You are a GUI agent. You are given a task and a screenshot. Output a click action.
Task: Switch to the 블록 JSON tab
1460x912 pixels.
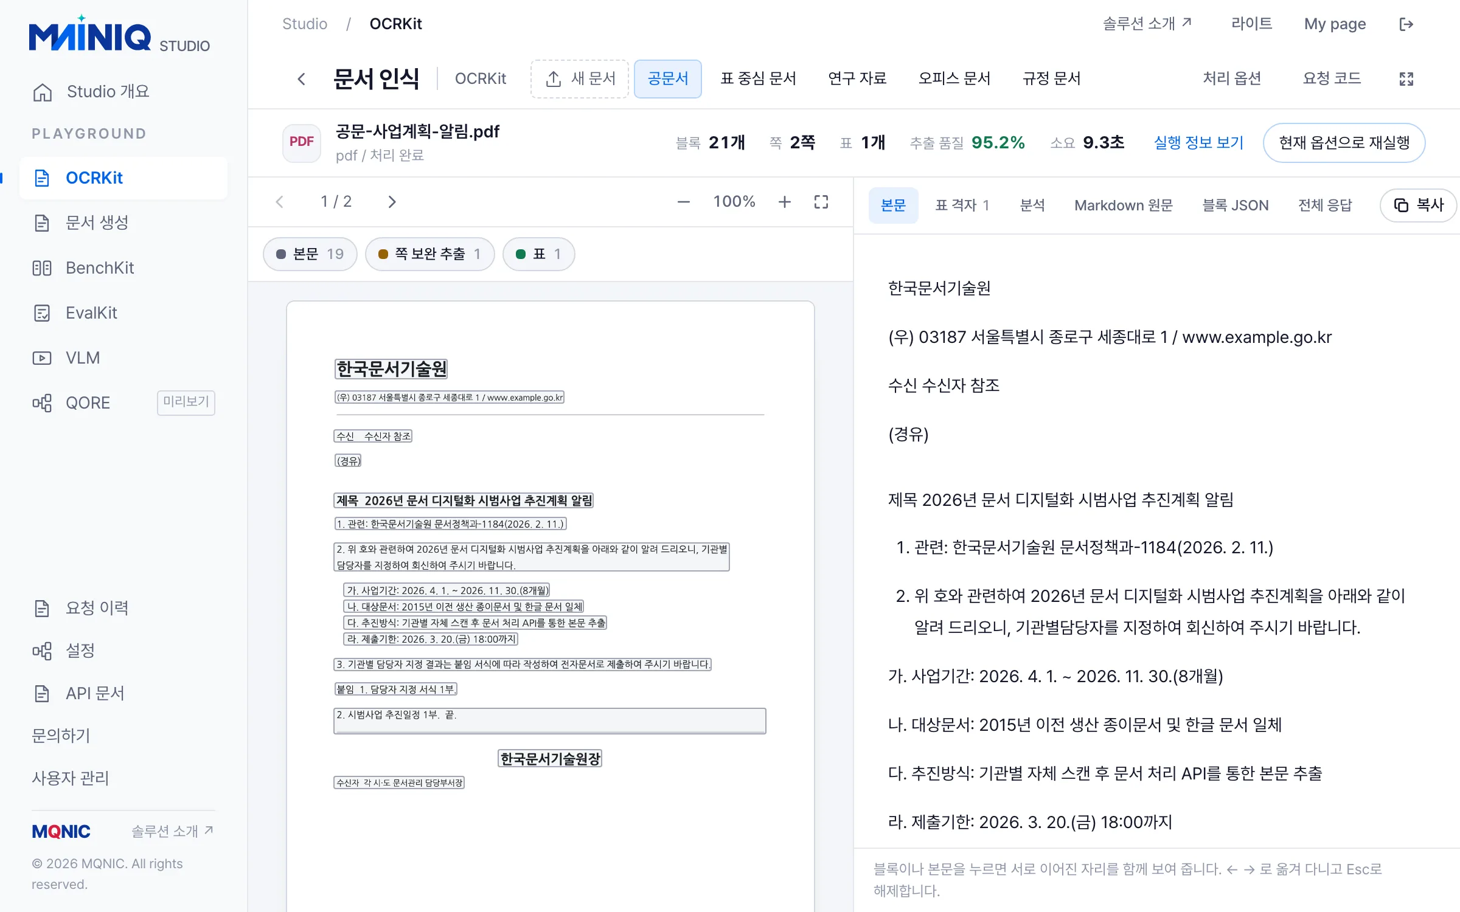pyautogui.click(x=1236, y=206)
